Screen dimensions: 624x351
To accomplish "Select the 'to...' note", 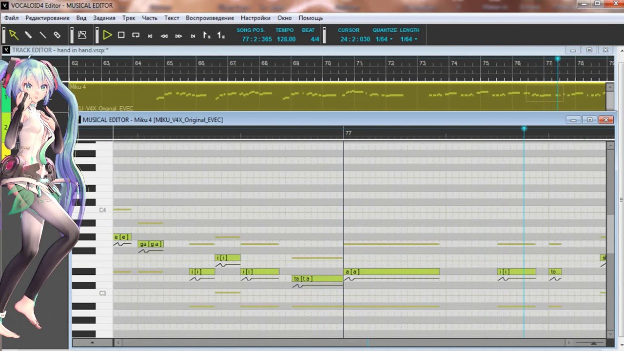I will [x=555, y=272].
